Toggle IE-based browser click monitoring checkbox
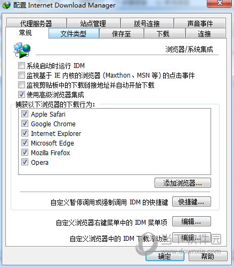Image resolution: width=234 pixels, height=267 pixels. [x=21, y=75]
